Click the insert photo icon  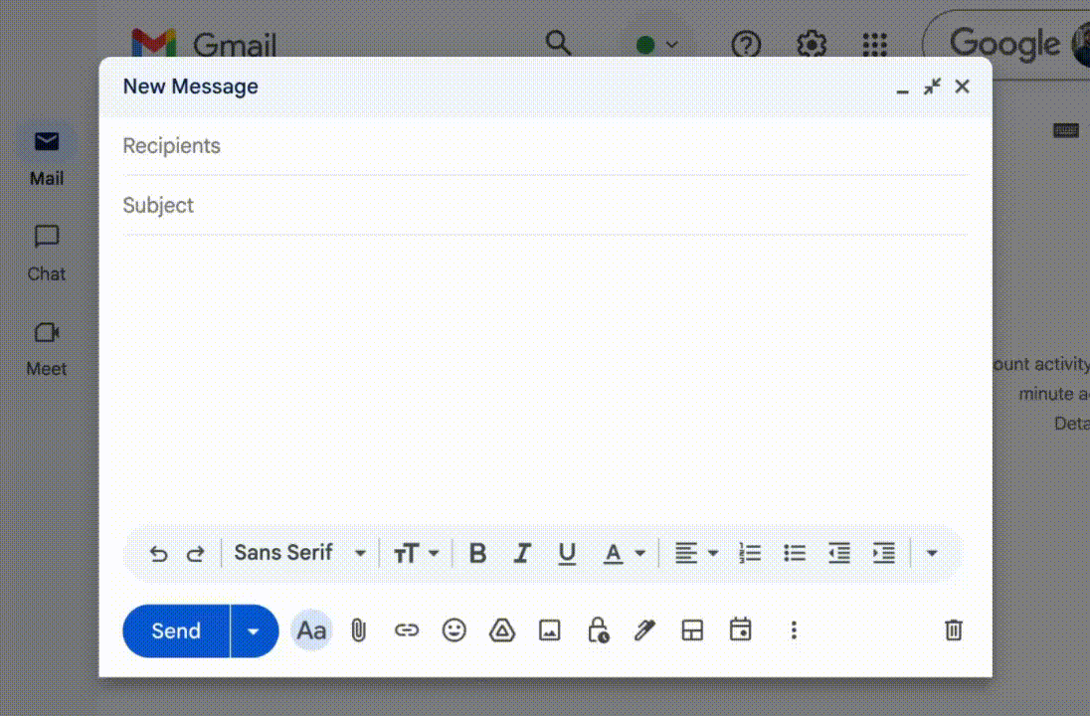coord(549,630)
